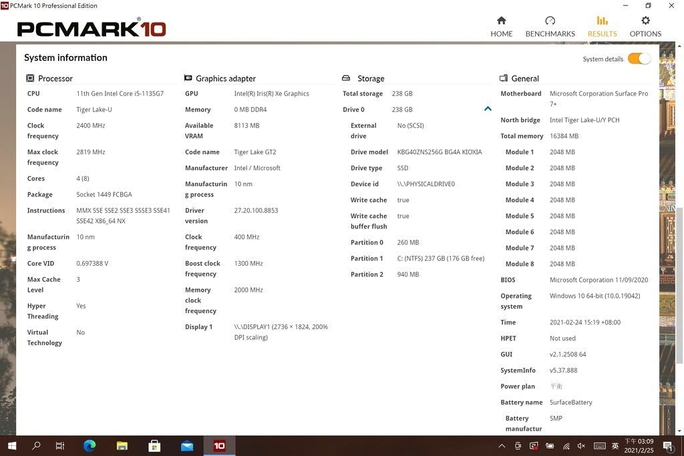This screenshot has width=684, height=456.
Task: Click the General section icon
Action: [504, 78]
